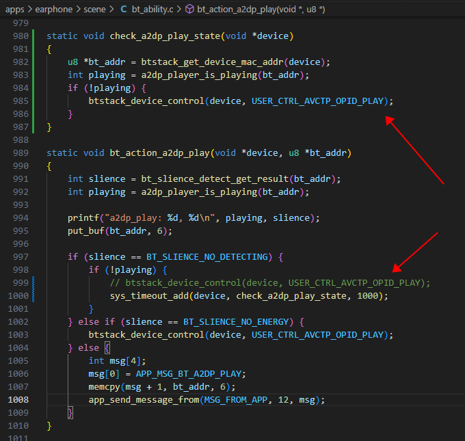
Task: Click blue modified-lines gutter marker at line 999
Action: pyautogui.click(x=34, y=289)
